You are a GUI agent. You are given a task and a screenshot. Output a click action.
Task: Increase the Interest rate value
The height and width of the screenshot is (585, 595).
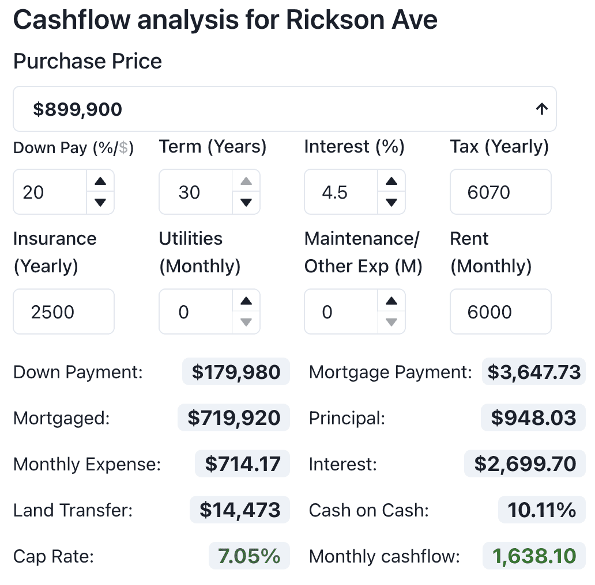coord(391,181)
